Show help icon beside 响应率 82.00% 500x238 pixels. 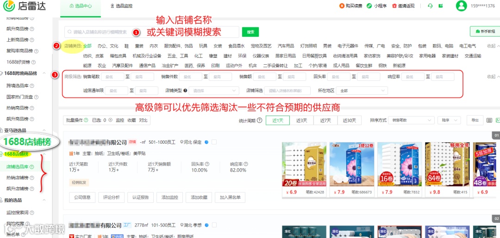point(246,164)
